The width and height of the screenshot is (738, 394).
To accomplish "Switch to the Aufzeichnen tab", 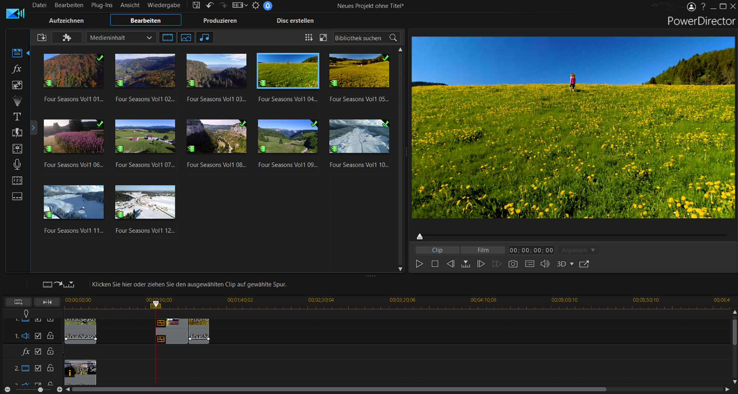I will tap(66, 21).
